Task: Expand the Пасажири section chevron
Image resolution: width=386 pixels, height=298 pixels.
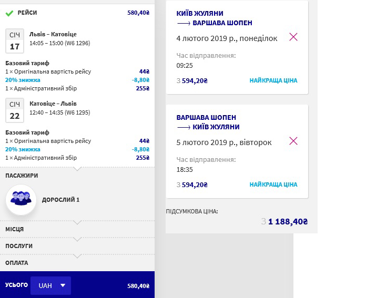Action: (x=77, y=169)
